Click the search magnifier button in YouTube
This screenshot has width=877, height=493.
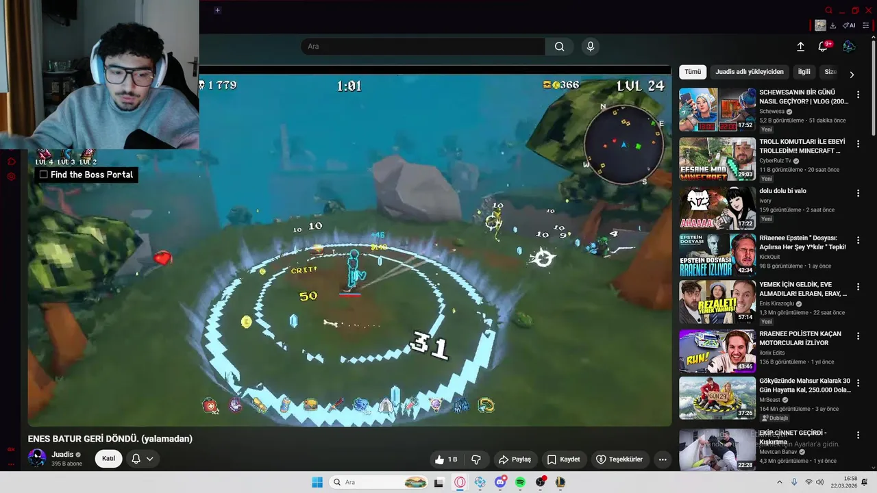(560, 47)
